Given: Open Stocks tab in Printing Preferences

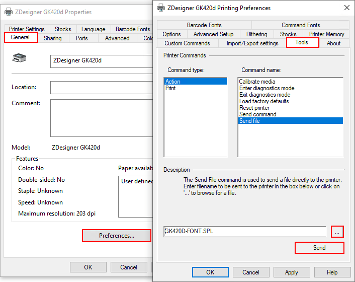Looking at the screenshot, I should tap(288, 34).
